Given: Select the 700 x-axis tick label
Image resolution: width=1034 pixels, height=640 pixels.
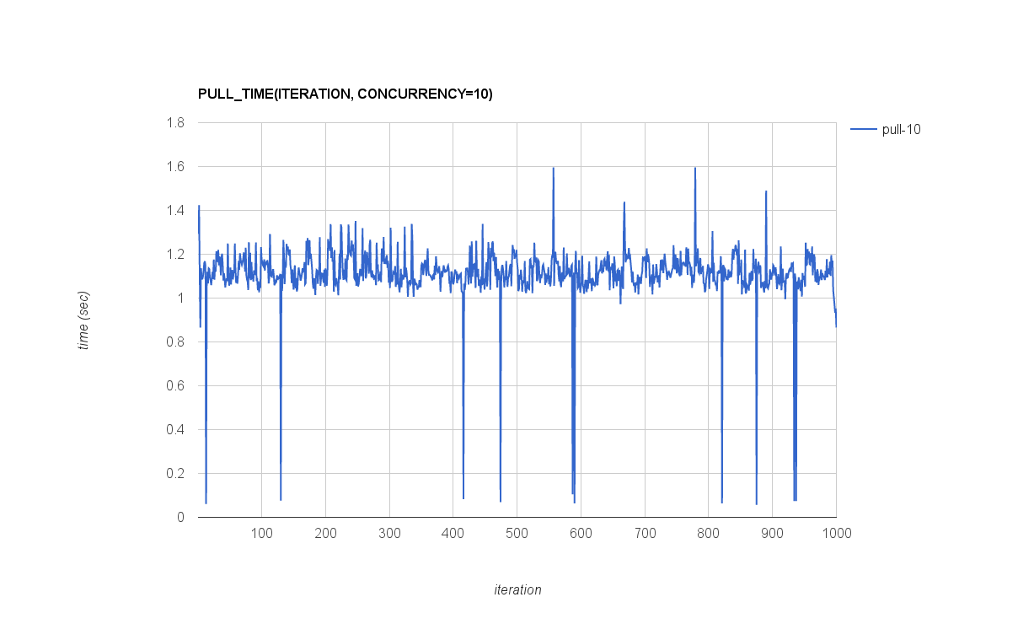Looking at the screenshot, I should tap(645, 533).
